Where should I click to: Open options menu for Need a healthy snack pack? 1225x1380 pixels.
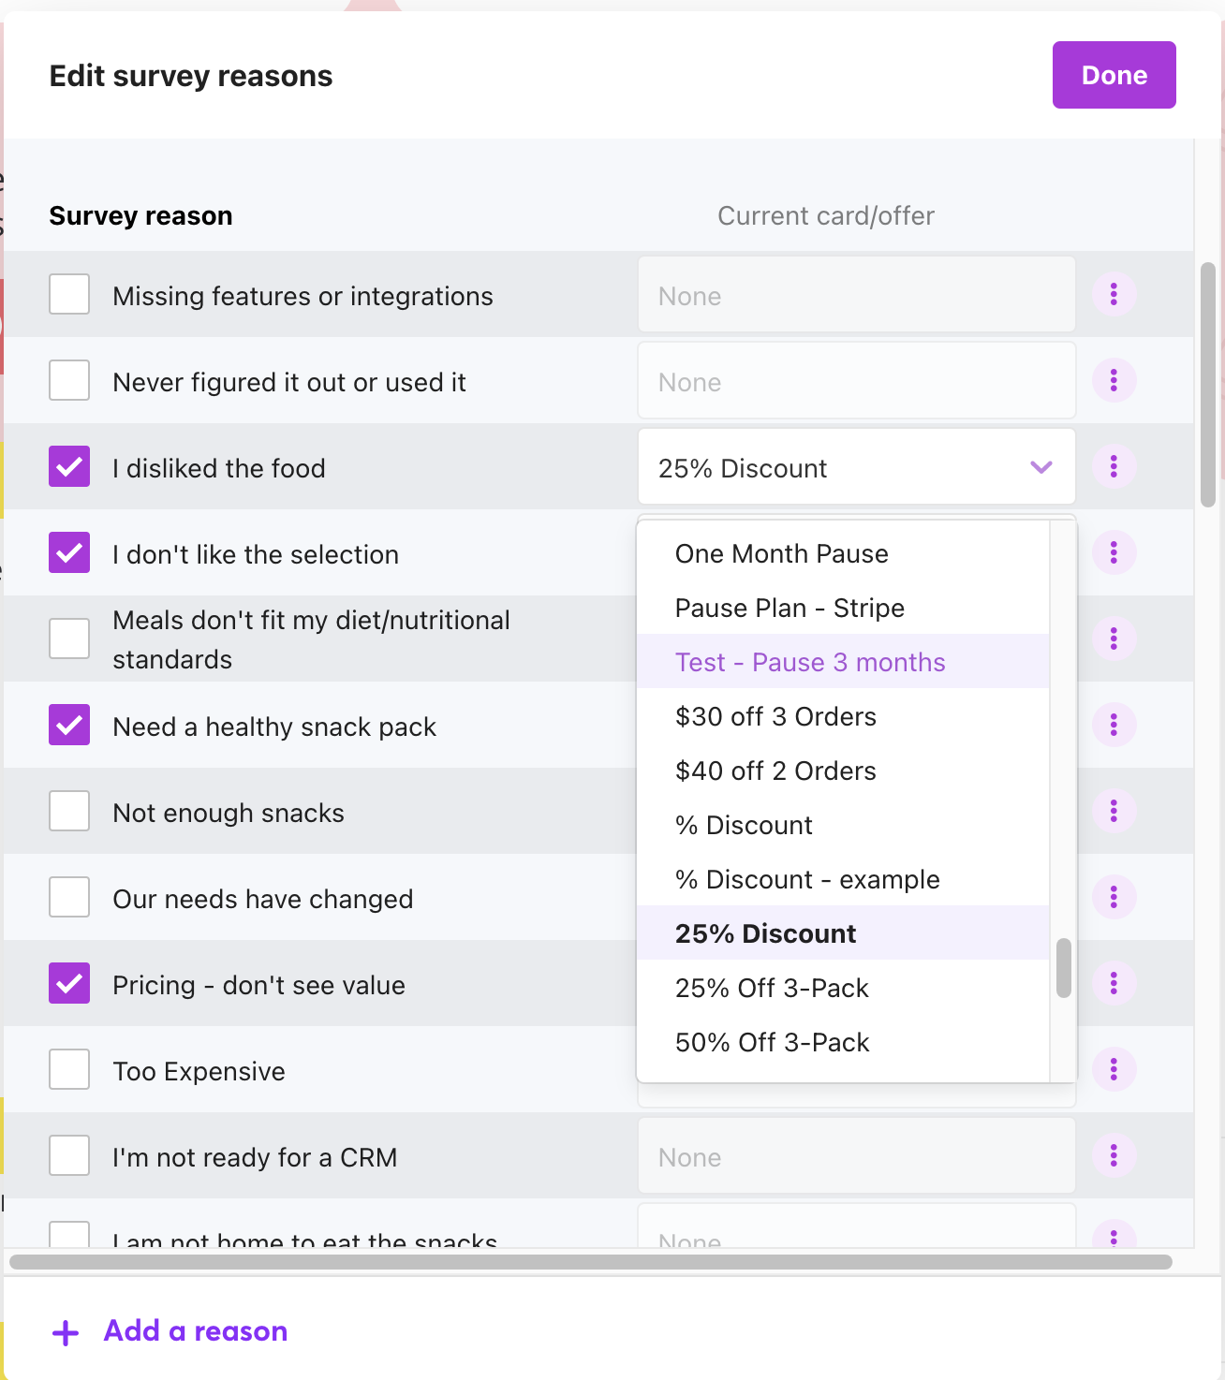point(1114,725)
